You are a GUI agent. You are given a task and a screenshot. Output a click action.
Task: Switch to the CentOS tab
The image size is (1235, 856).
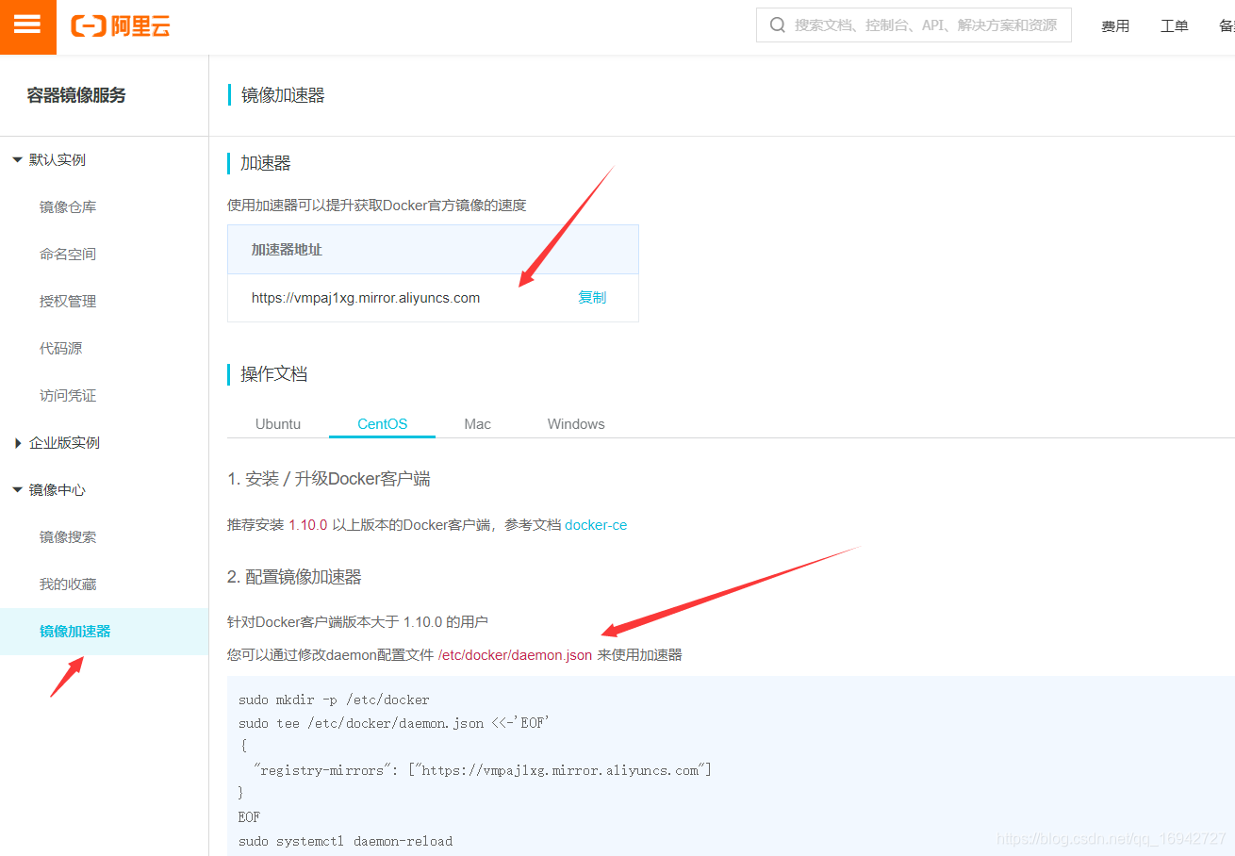382,424
